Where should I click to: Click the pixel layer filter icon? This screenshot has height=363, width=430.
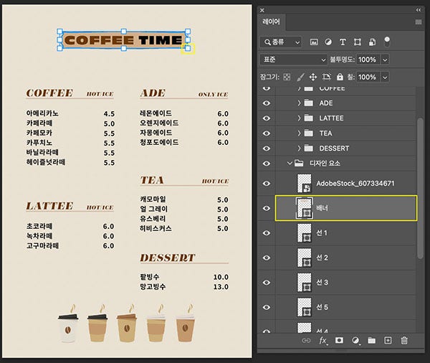click(313, 42)
